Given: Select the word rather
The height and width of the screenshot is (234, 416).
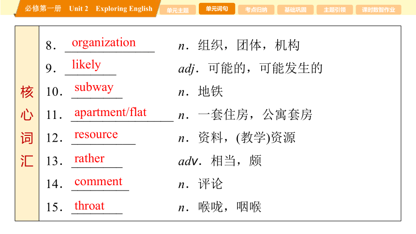Looking at the screenshot, I should [x=89, y=159].
